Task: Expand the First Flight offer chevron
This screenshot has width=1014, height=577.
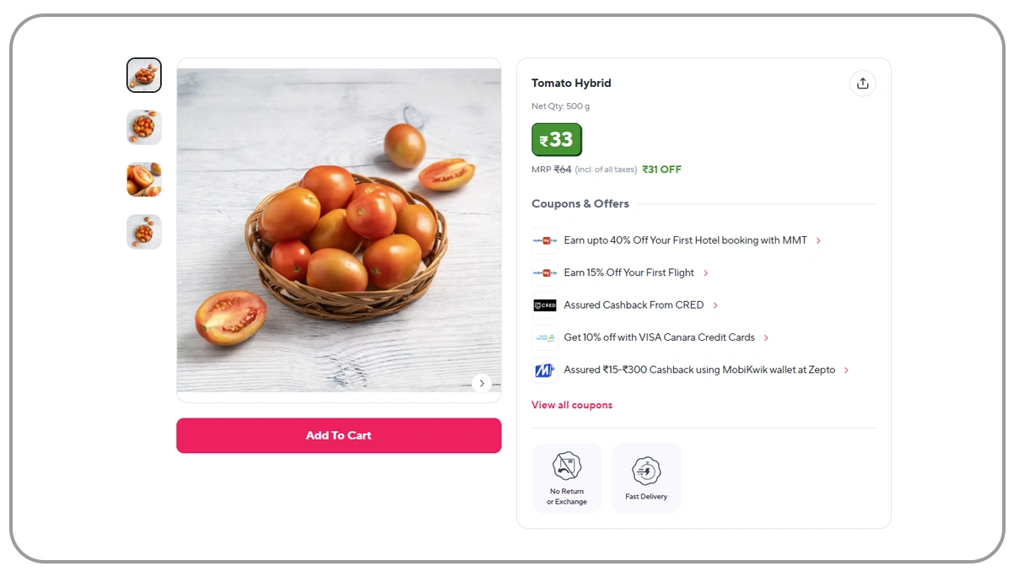Action: pos(706,273)
